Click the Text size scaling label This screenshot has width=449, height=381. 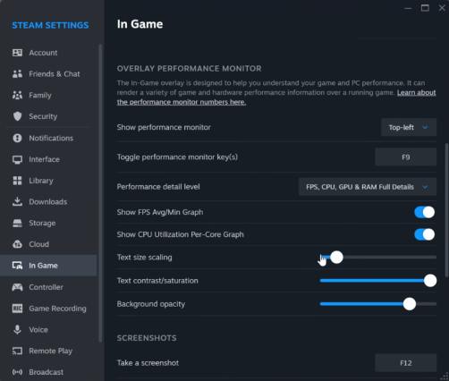pyautogui.click(x=144, y=258)
